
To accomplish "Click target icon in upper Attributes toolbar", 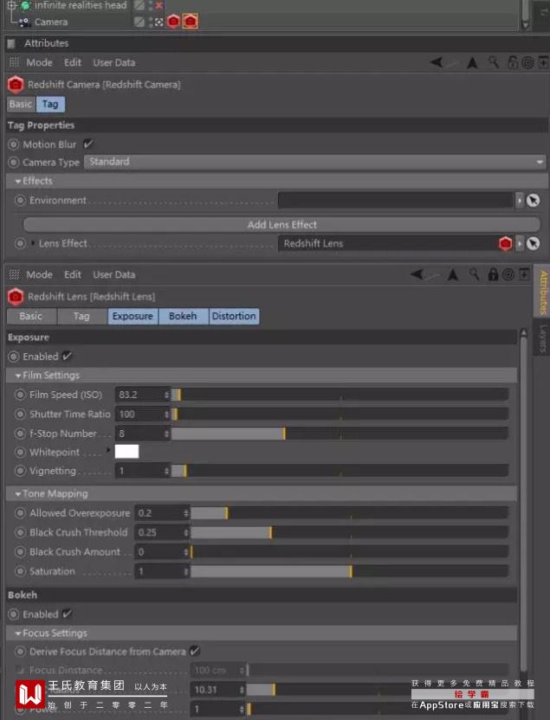I will (x=527, y=62).
